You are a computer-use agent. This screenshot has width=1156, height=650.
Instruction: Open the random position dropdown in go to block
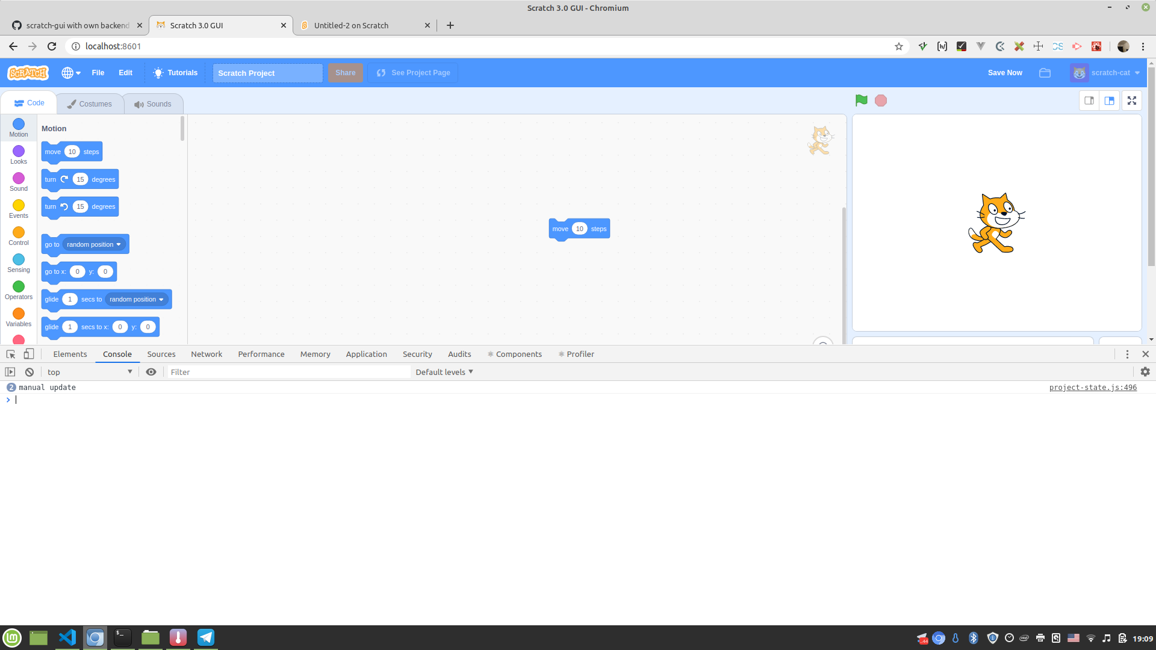[x=118, y=244]
